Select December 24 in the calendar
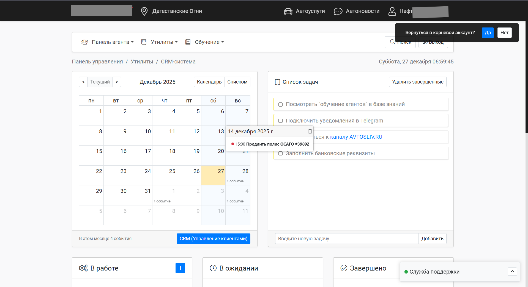This screenshot has width=528, height=287. pos(140,175)
